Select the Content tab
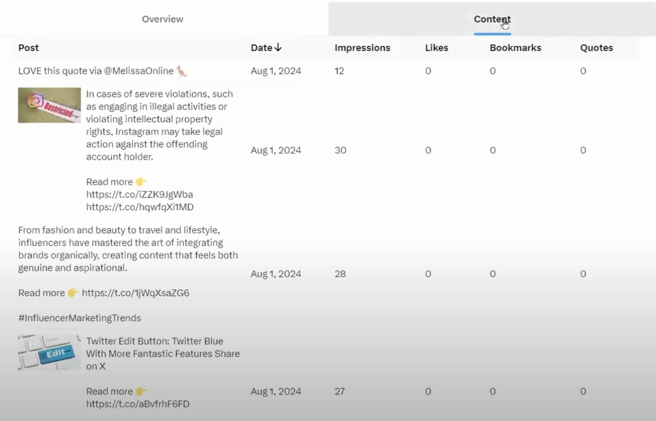656x421 pixels. coord(492,19)
